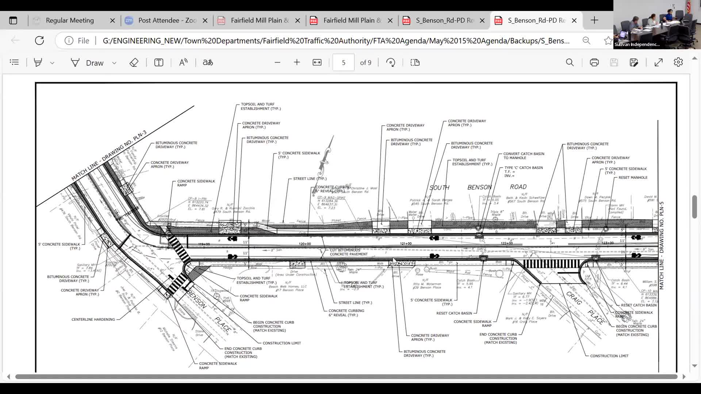Toggle the document table of contents panel
This screenshot has width=701, height=394.
[x=14, y=62]
